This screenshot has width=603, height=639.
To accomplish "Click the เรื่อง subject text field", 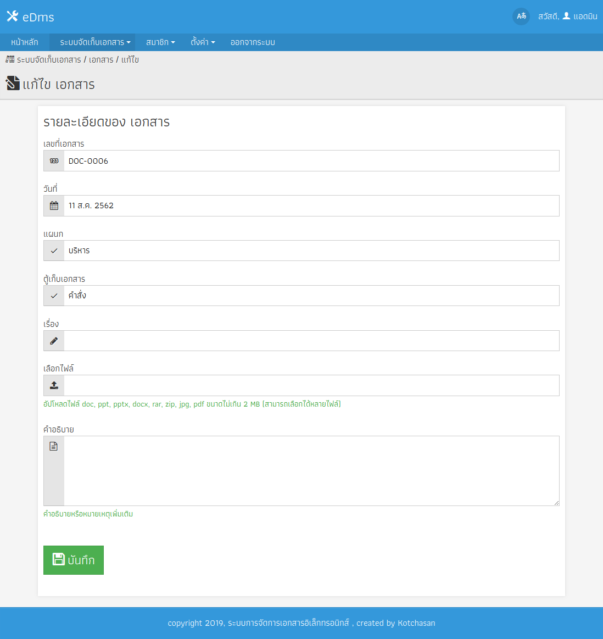I will (x=311, y=341).
